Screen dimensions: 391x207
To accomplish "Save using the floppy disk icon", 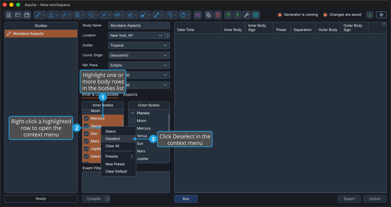I will (27, 15).
